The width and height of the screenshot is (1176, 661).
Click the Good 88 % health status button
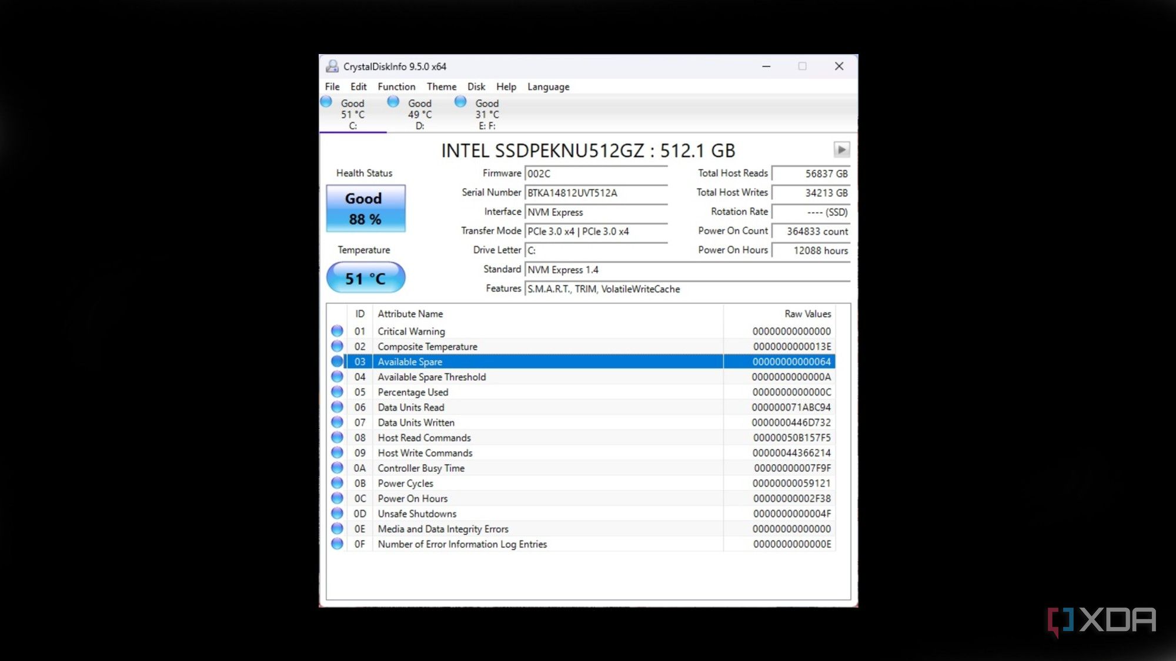click(x=365, y=209)
